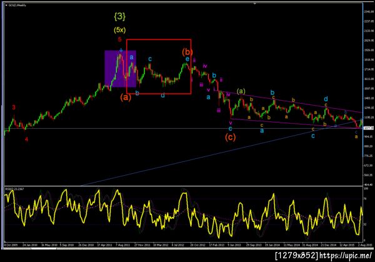
Task: Click the 4 Oct 2009 date label
Action: [11, 245]
